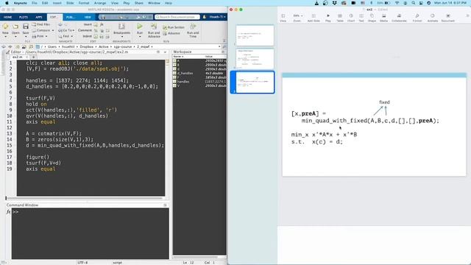
Task: Click the Search Documentation field
Action: point(177,17)
